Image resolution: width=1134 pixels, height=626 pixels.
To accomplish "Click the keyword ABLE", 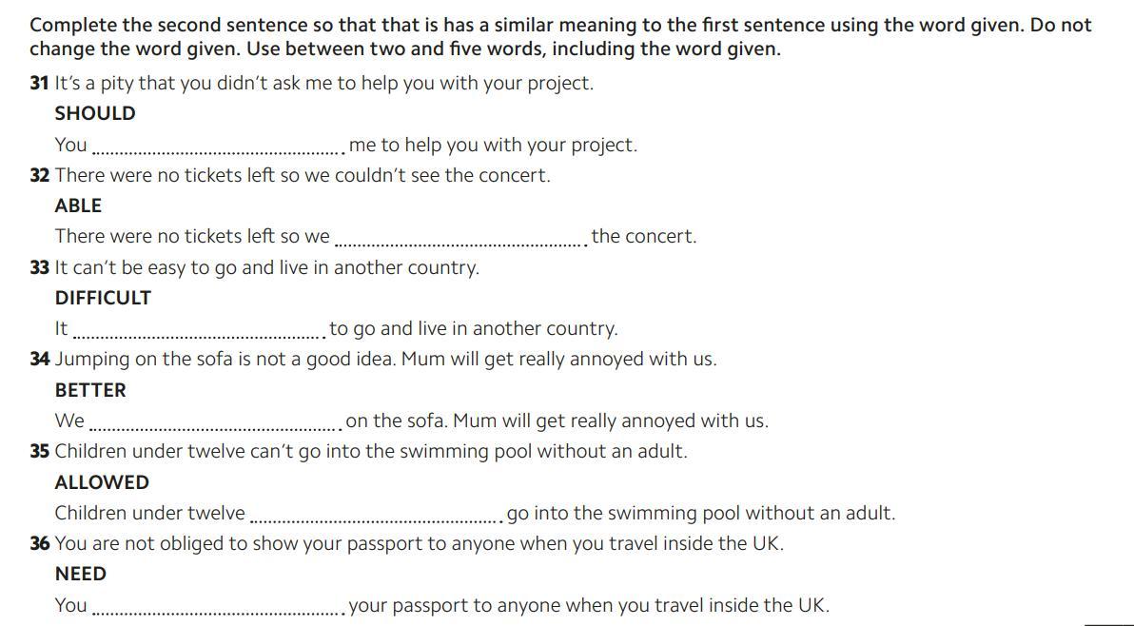I will pyautogui.click(x=78, y=206).
